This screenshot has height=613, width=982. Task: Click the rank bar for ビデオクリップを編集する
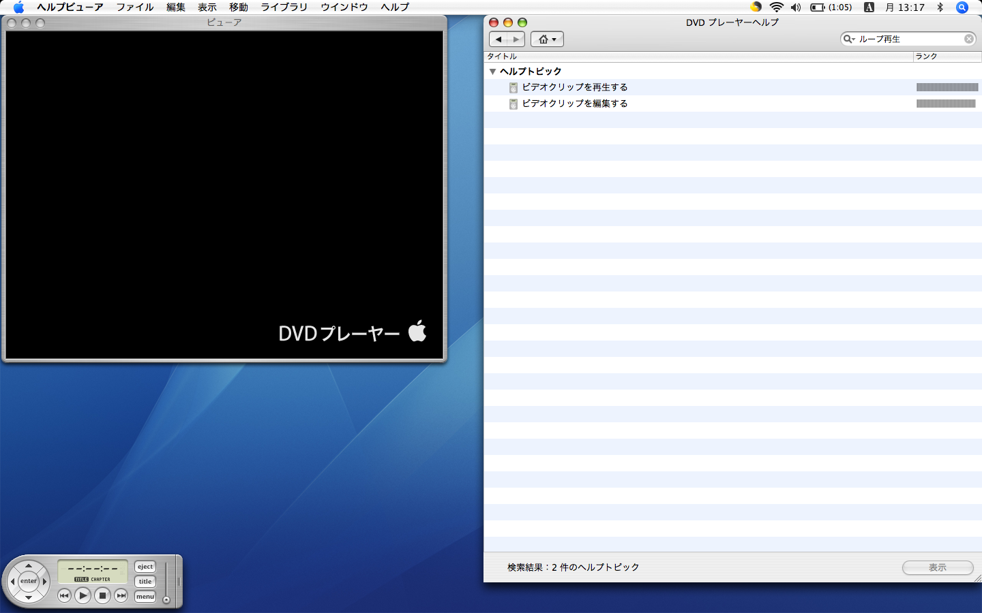(x=946, y=104)
